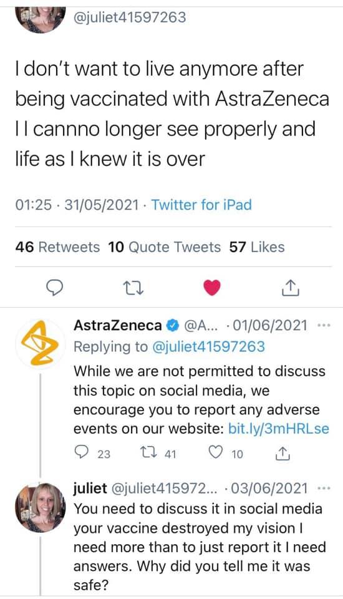Open more options on juliet's reply
343x599 pixels.
pos(324,489)
